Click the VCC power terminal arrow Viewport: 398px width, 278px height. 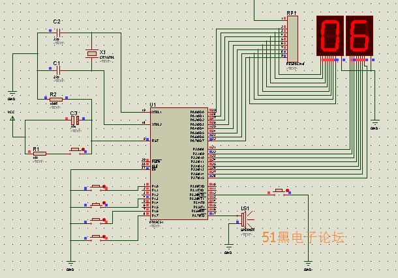pyautogui.click(x=12, y=118)
